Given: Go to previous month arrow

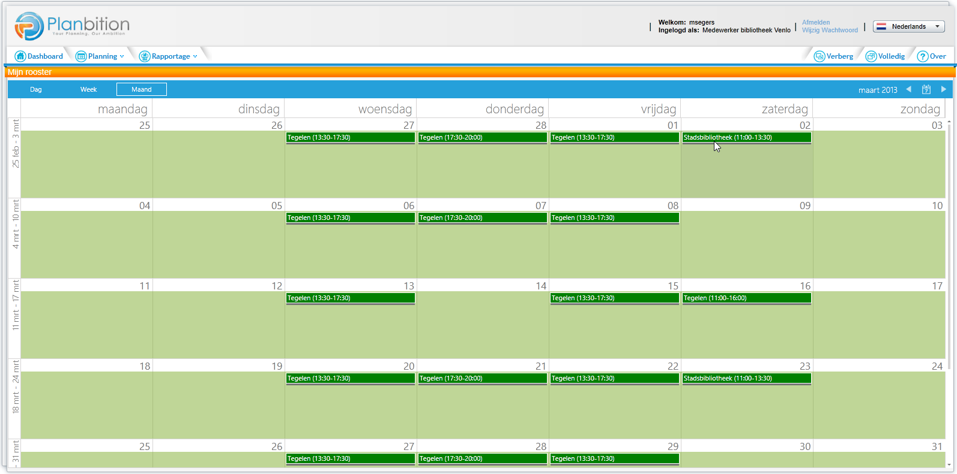Looking at the screenshot, I should (x=909, y=89).
